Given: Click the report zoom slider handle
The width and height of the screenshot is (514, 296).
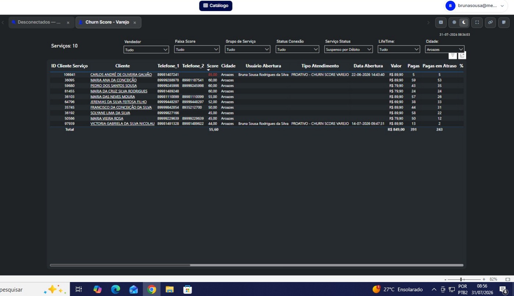Looking at the screenshot, I should pos(461,279).
